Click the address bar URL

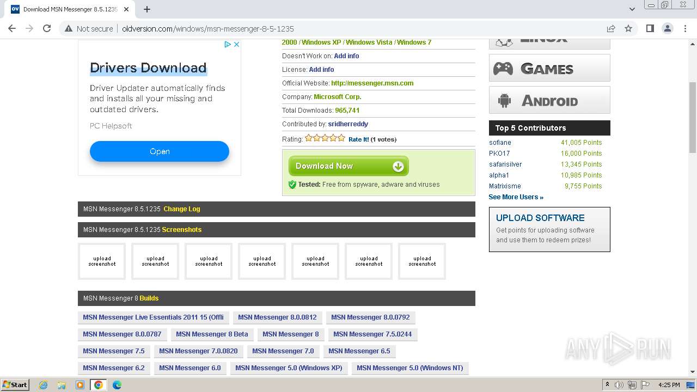click(x=208, y=29)
